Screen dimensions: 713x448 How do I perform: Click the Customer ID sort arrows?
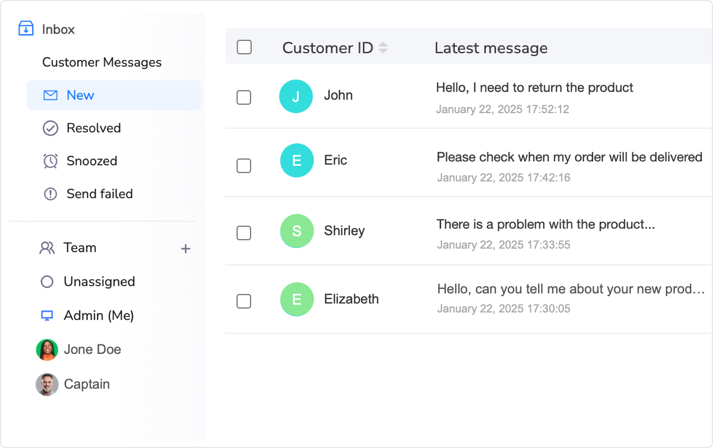[382, 47]
